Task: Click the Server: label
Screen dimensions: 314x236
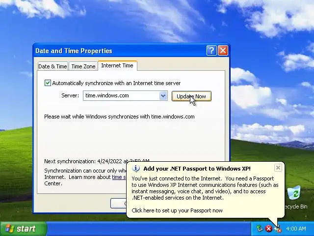Action: point(70,95)
